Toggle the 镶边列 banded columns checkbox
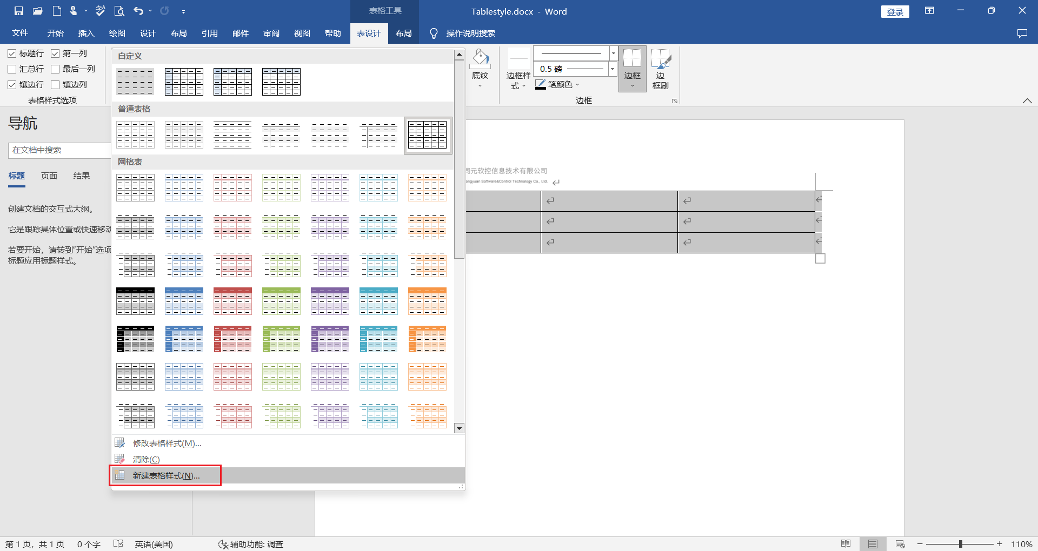1038x551 pixels. [55, 85]
